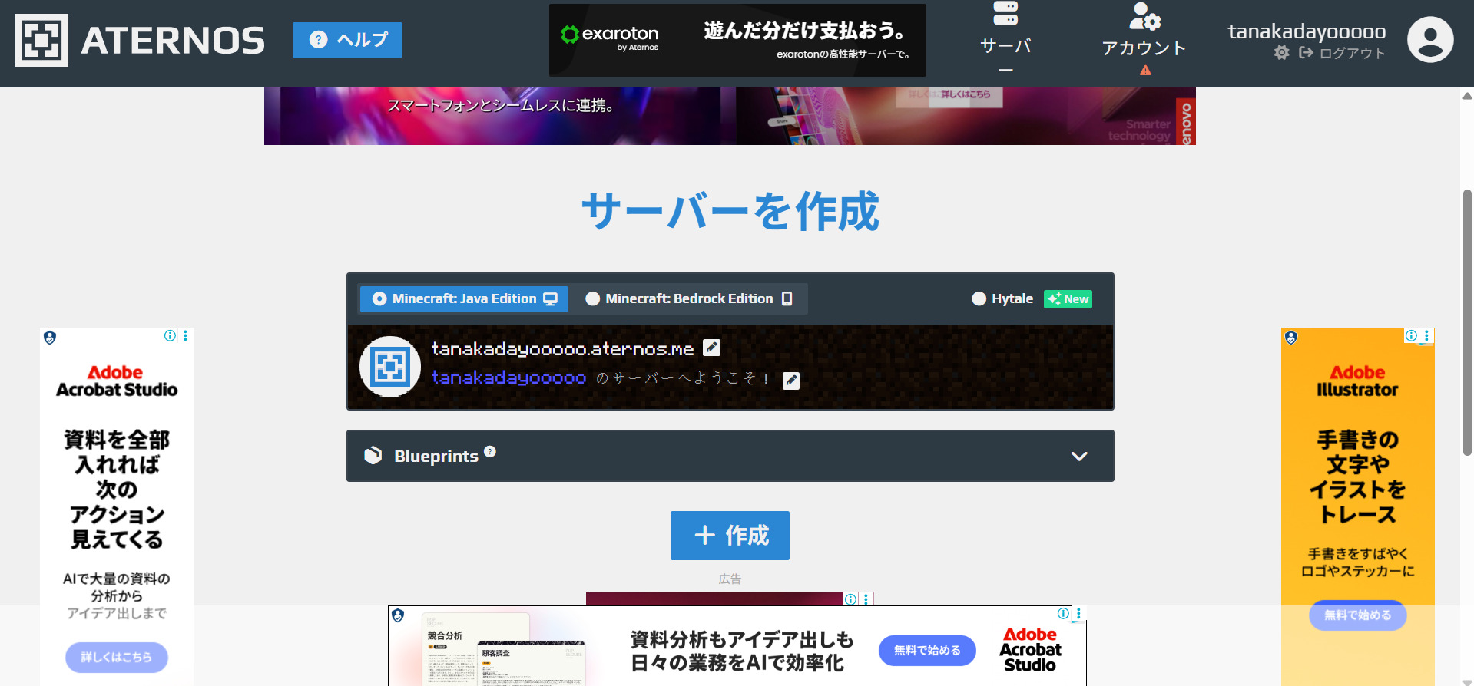Click the Aternos logo icon
Image resolution: width=1474 pixels, height=686 pixels.
41,40
